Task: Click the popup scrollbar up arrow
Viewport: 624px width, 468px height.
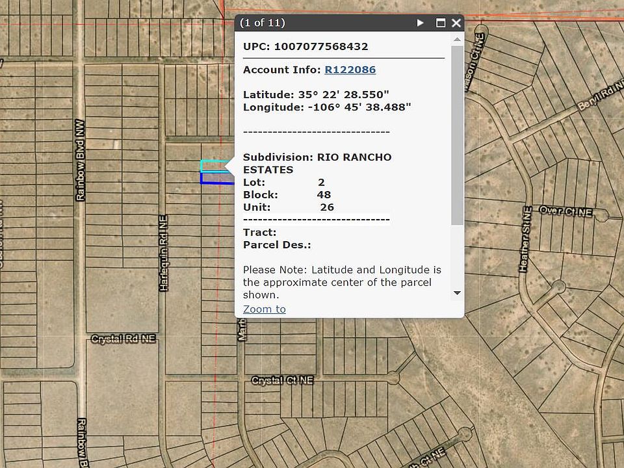Action: click(x=457, y=39)
